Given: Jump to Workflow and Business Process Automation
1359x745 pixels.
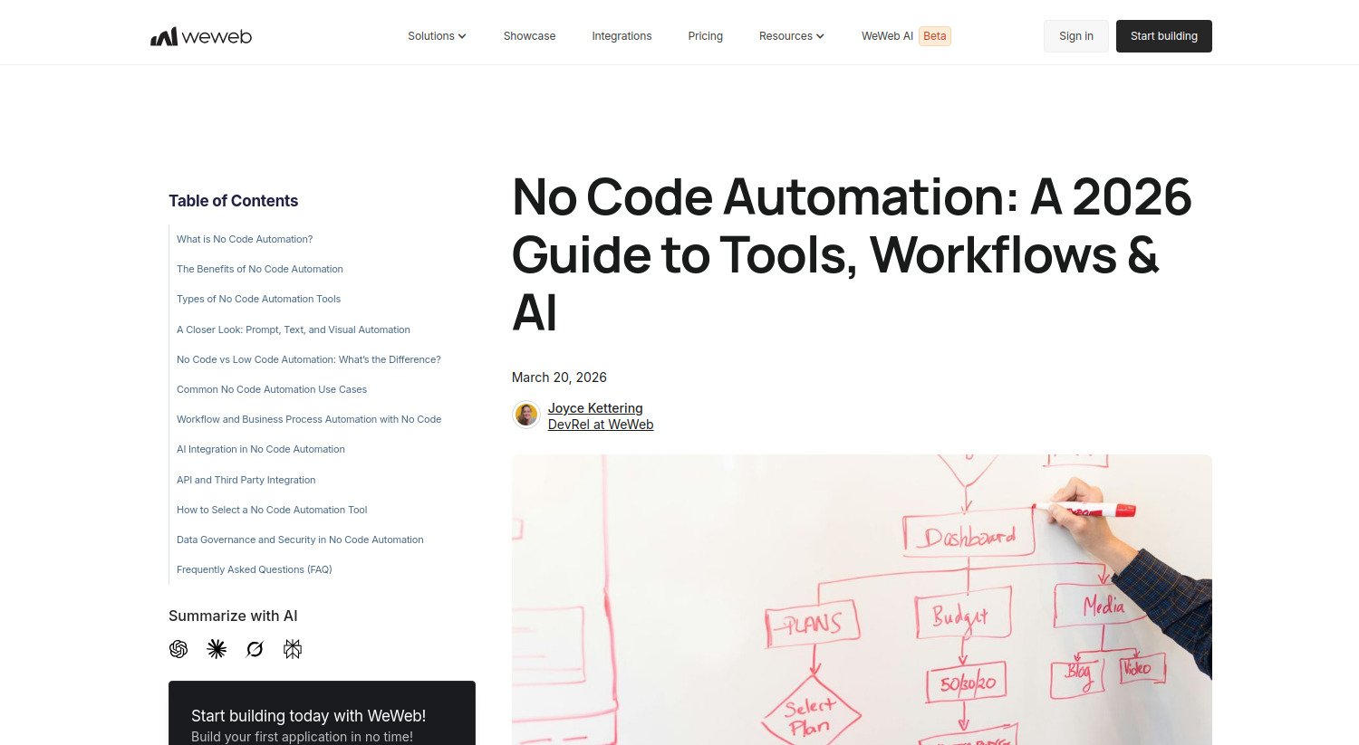Looking at the screenshot, I should [x=309, y=419].
